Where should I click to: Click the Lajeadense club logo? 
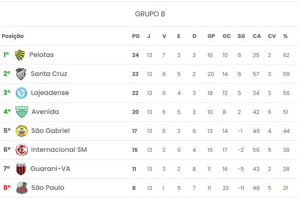click(x=21, y=93)
